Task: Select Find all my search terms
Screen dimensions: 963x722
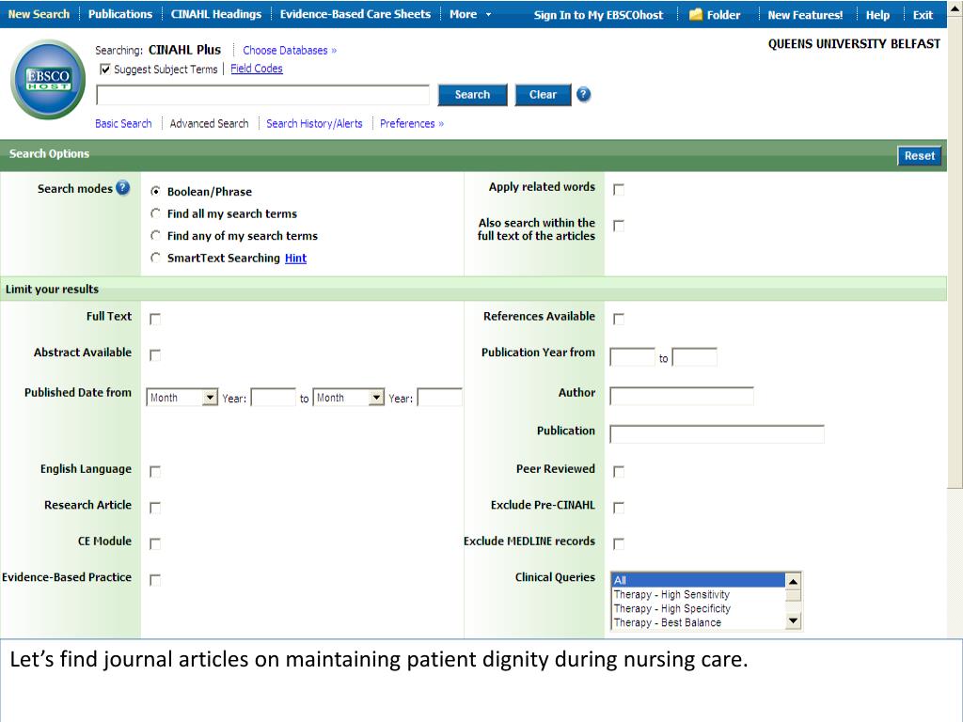Action: tap(155, 213)
